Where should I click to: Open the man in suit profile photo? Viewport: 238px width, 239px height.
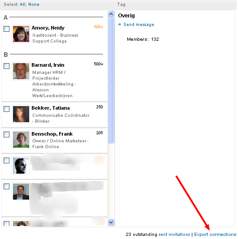point(21,192)
